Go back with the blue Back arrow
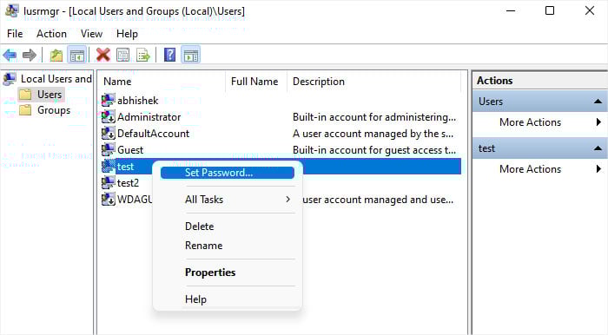Screen dimensions: 608x335 click(10, 55)
